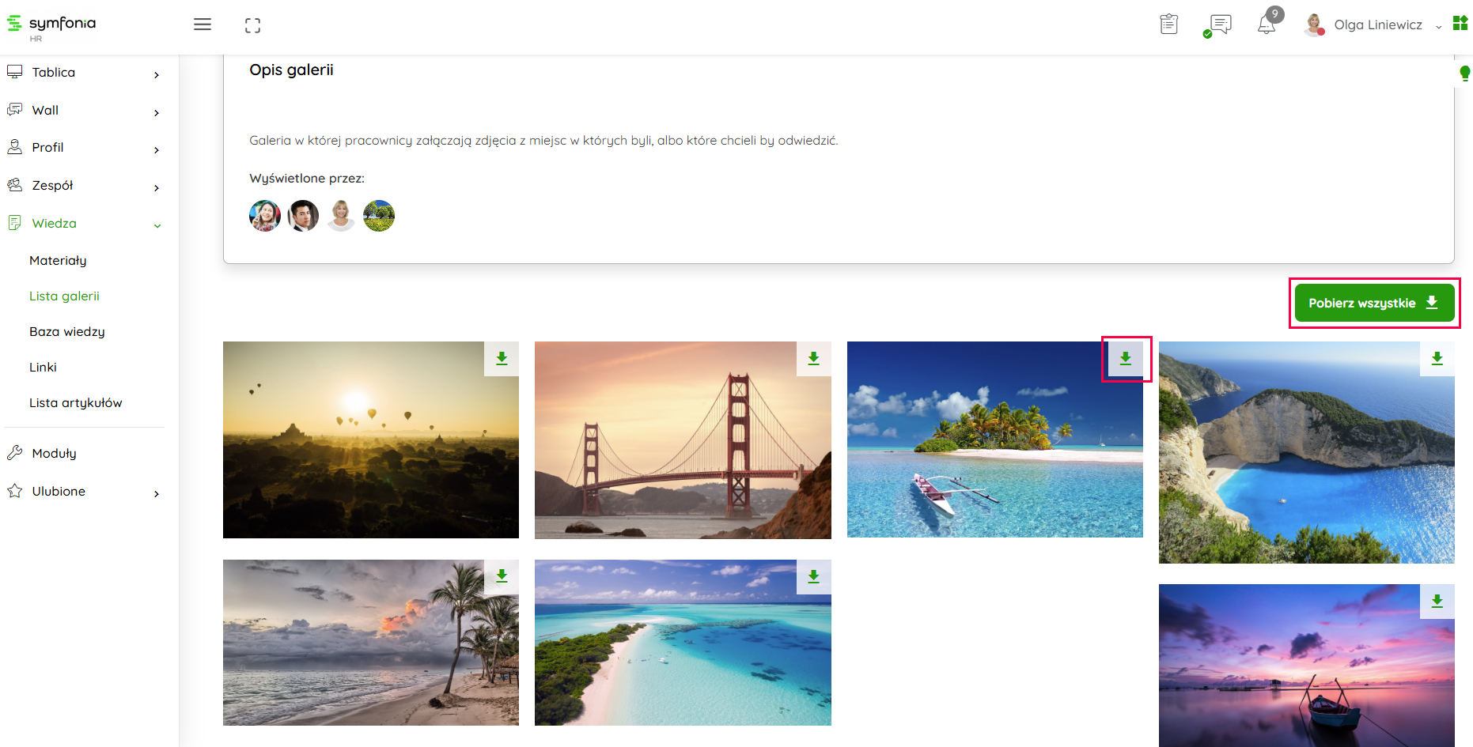This screenshot has width=1473, height=747.
Task: Click the Pobierz wszystkie button
Action: [x=1374, y=303]
